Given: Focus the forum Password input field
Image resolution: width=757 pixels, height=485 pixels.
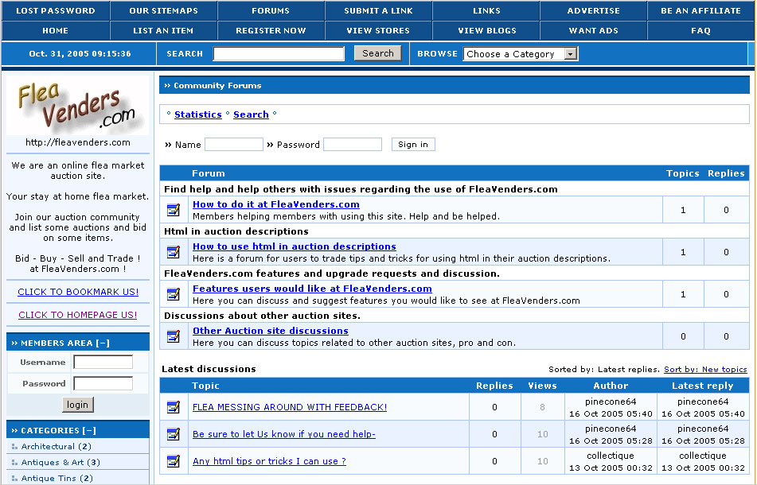Looking at the screenshot, I should (x=353, y=144).
